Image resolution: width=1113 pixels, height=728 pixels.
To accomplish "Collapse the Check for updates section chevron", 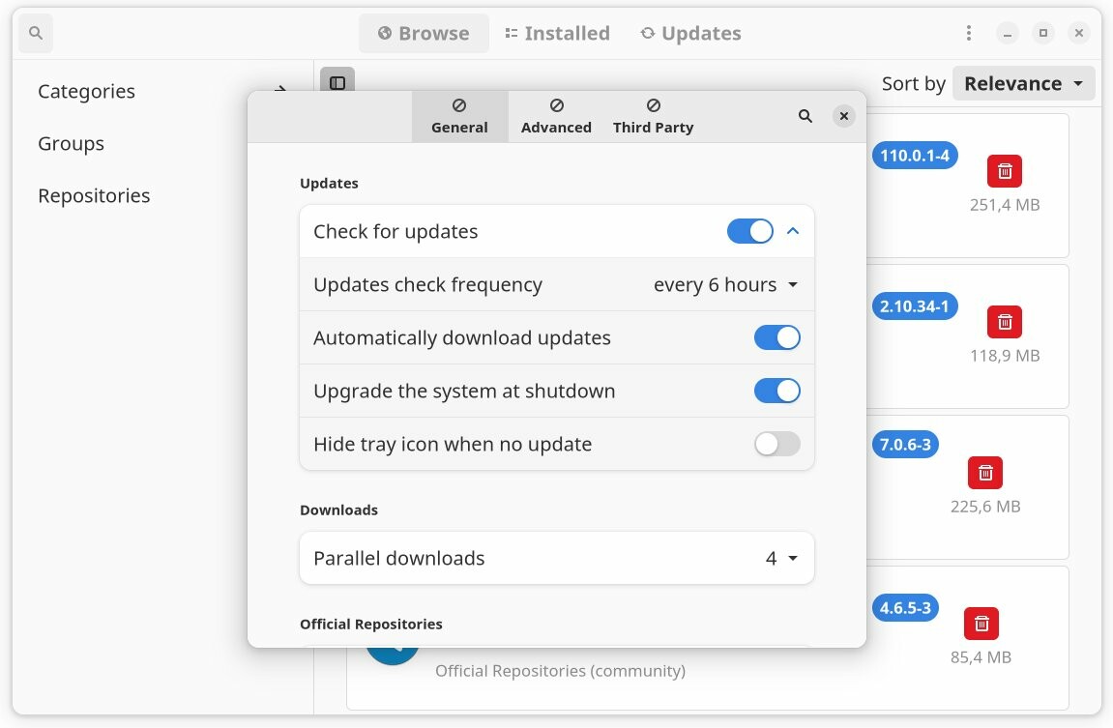I will (793, 232).
